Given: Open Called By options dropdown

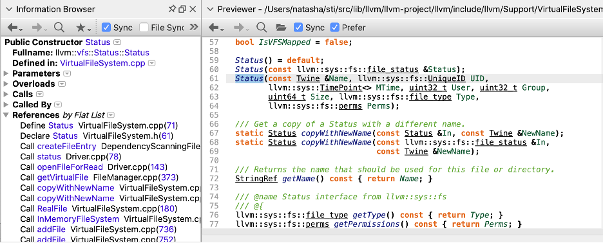Looking at the screenshot, I should [x=58, y=104].
